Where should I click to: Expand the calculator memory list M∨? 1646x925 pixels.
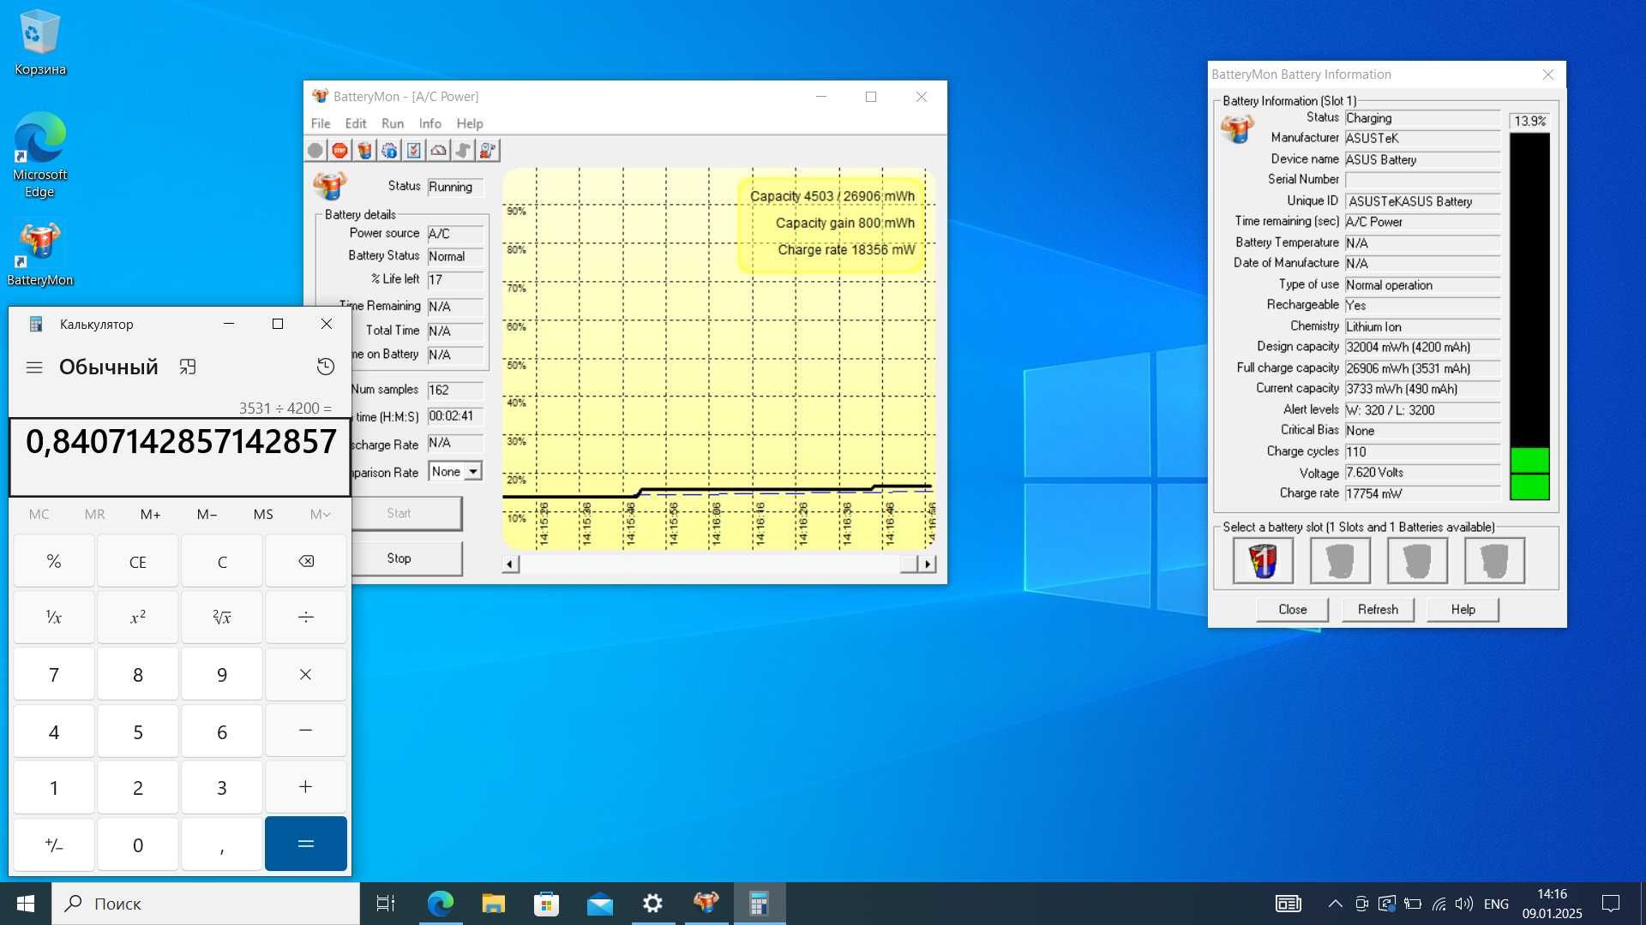coord(320,514)
